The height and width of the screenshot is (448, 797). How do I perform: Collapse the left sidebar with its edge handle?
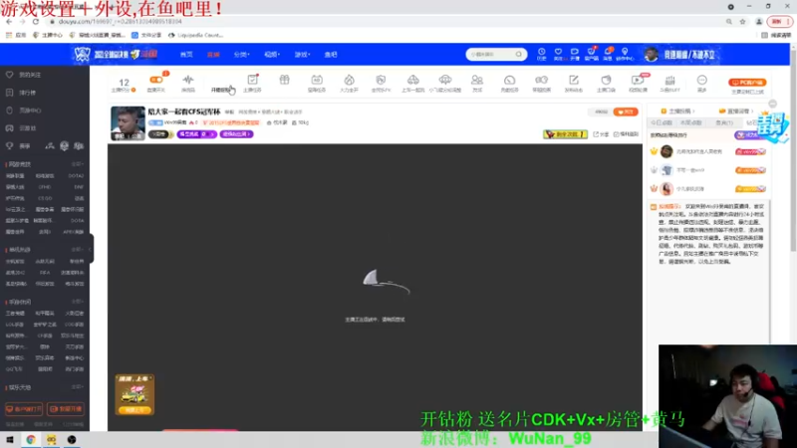pos(91,248)
